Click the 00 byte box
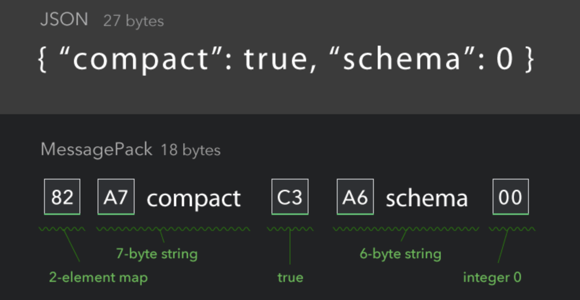 coord(510,197)
